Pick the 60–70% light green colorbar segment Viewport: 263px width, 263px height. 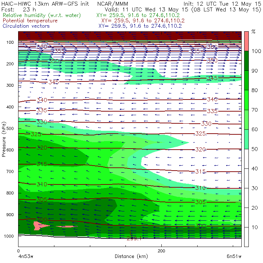(246, 119)
